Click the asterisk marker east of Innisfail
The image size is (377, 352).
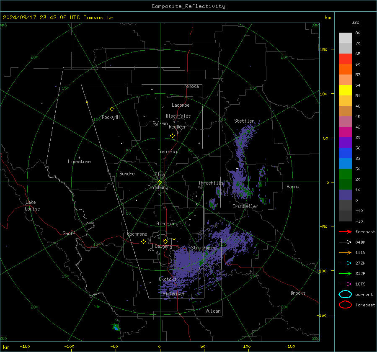[x=199, y=144]
